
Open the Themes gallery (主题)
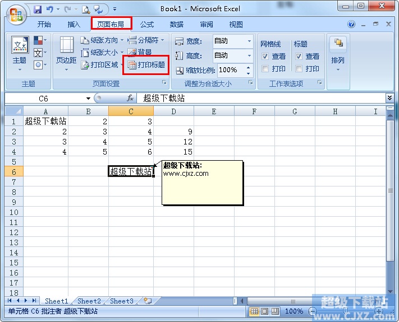20,54
